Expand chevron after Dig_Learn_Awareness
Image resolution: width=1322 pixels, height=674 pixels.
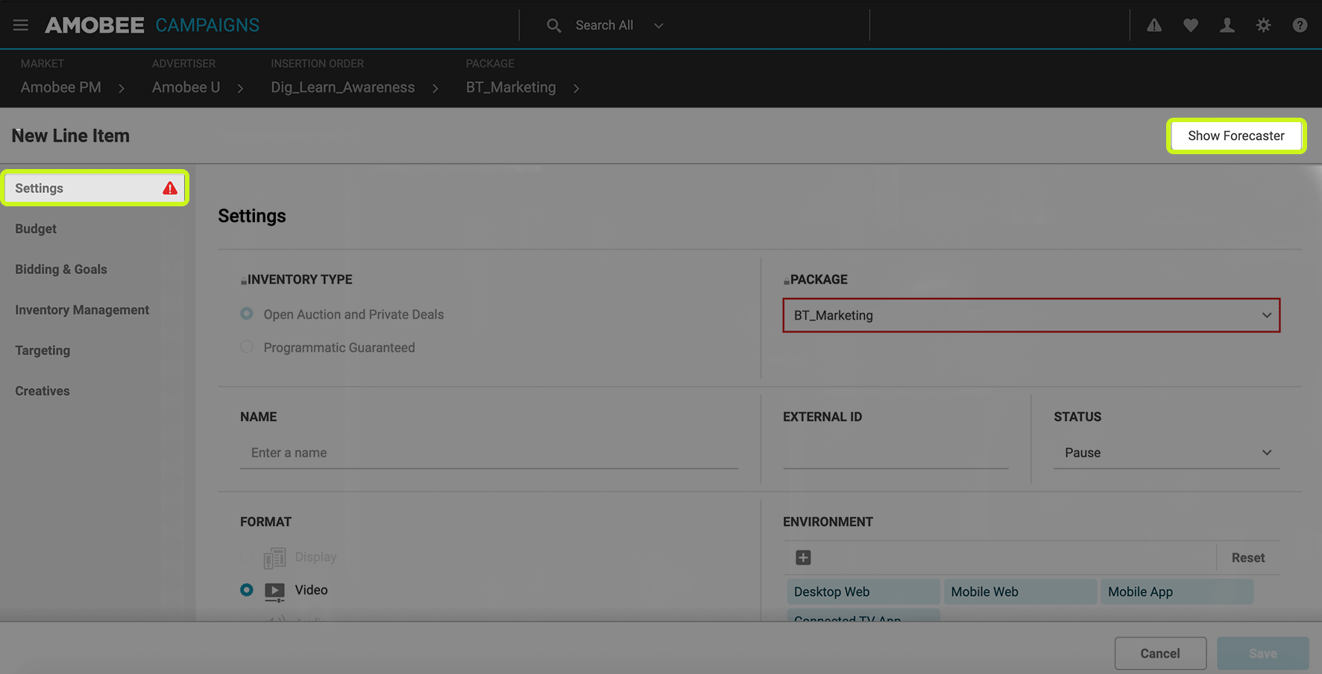(x=435, y=89)
